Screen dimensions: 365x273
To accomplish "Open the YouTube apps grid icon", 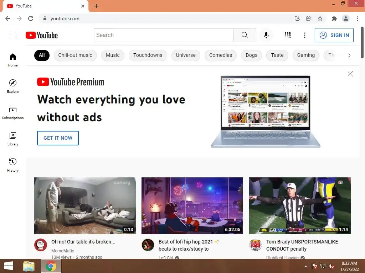I will [x=288, y=35].
